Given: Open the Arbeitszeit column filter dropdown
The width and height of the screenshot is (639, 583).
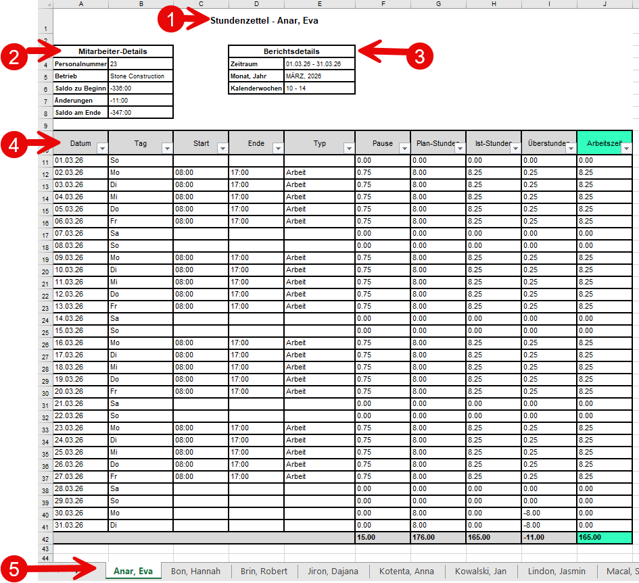Looking at the screenshot, I should [x=626, y=148].
